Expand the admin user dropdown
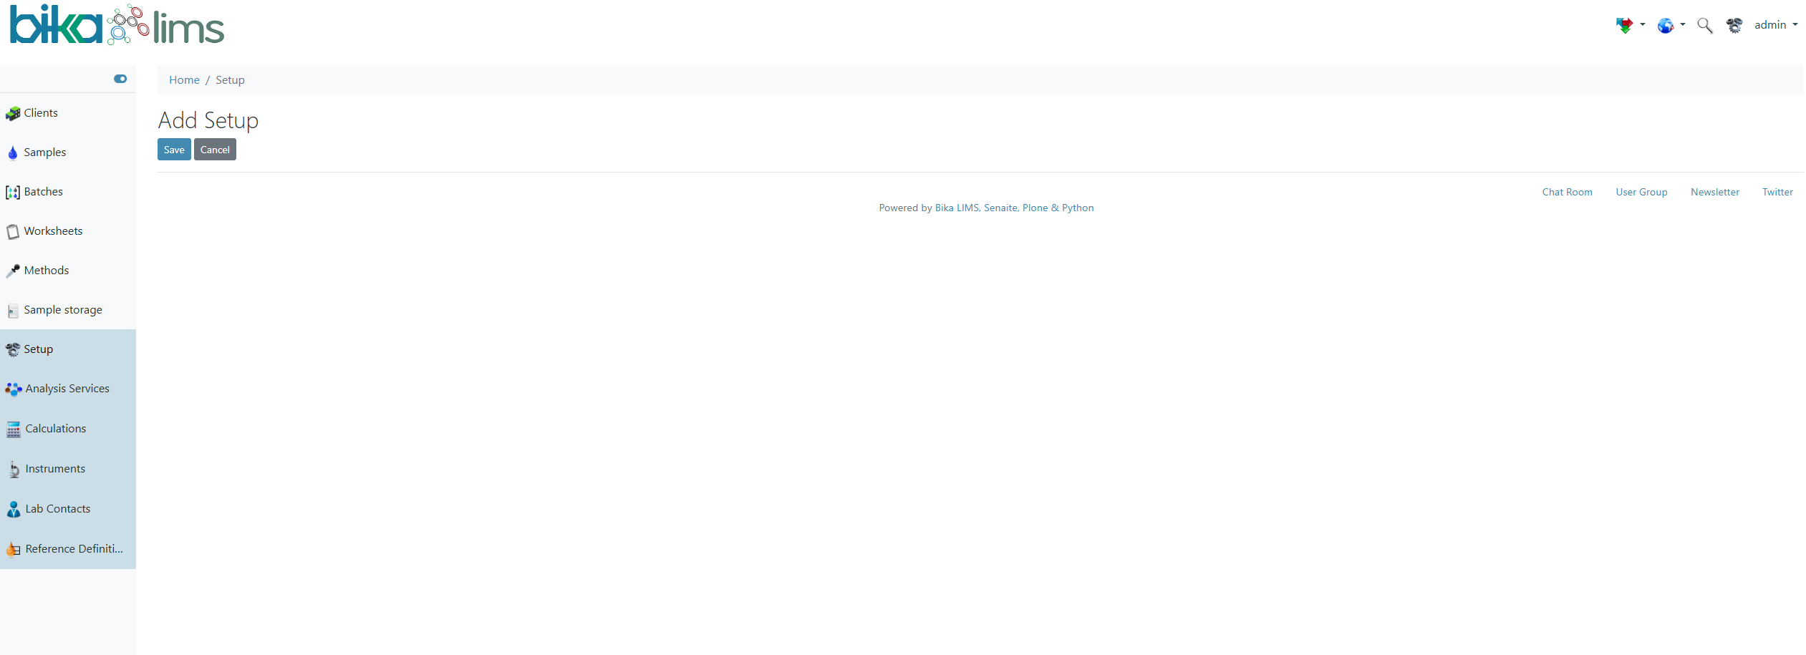1806x655 pixels. point(1775,25)
